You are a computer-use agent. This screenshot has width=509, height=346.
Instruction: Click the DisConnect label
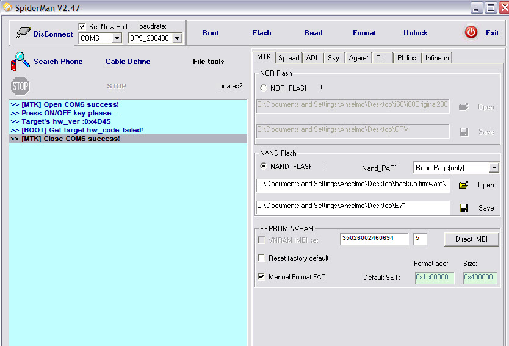53,34
